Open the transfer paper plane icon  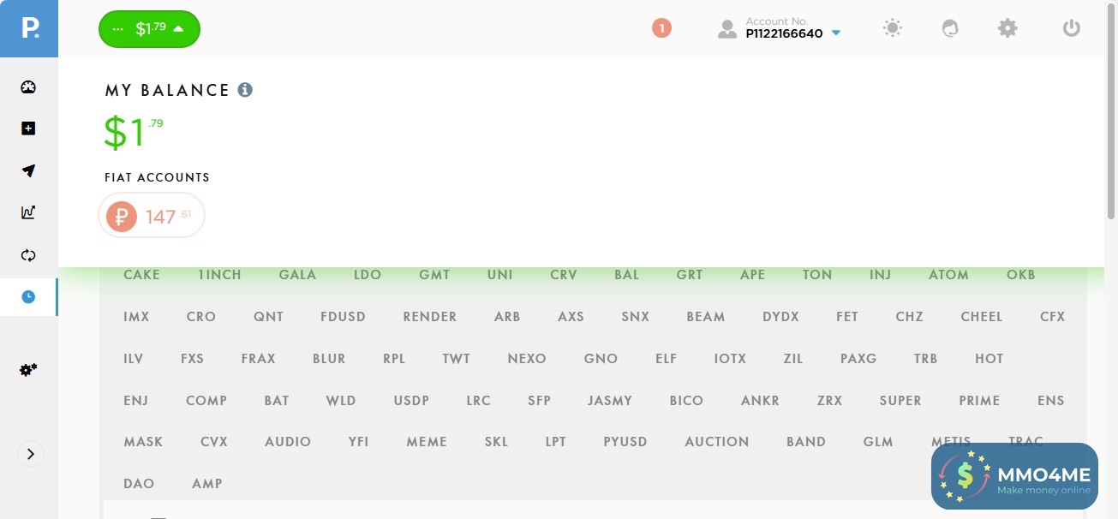(x=28, y=170)
